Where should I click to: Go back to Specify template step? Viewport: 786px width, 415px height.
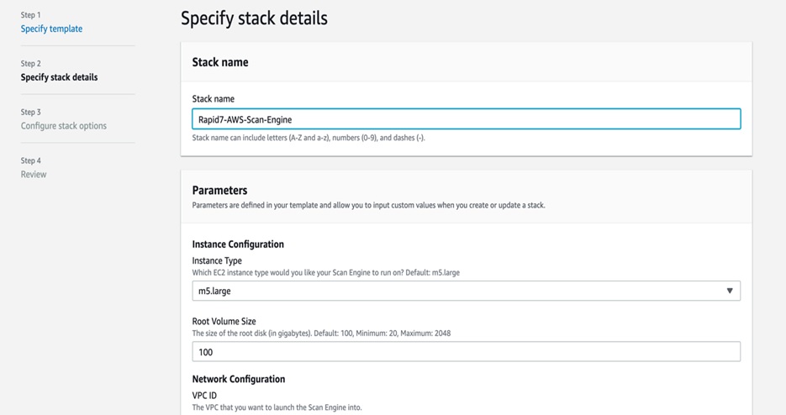[x=51, y=29]
